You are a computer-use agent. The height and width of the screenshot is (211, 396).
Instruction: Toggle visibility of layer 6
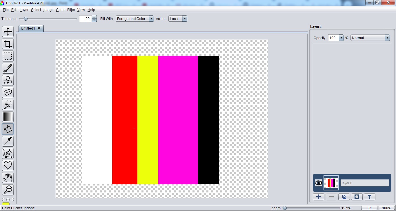tap(318, 183)
